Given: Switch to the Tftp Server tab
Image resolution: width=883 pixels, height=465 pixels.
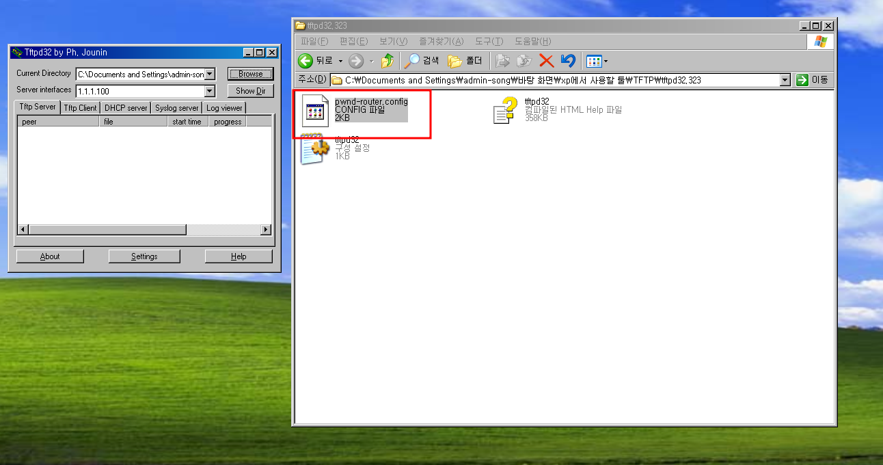Looking at the screenshot, I should click(37, 107).
